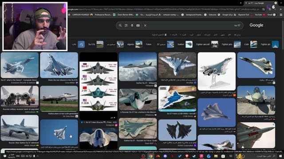Open the on-screen keyboard icon in search box

[x=138, y=26]
